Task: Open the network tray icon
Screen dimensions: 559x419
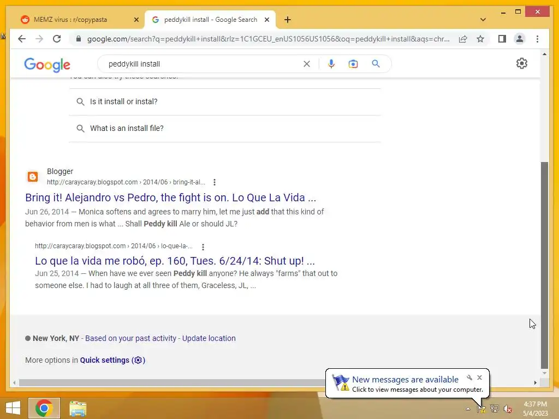Action: pos(495,408)
